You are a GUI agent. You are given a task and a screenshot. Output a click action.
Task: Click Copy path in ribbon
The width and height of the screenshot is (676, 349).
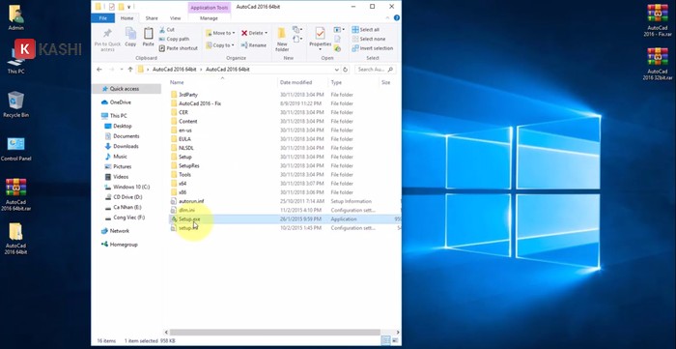(174, 39)
